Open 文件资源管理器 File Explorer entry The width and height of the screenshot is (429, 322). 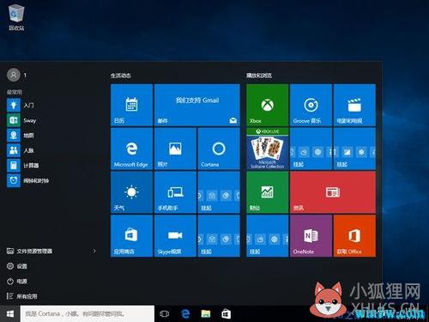pos(30,251)
